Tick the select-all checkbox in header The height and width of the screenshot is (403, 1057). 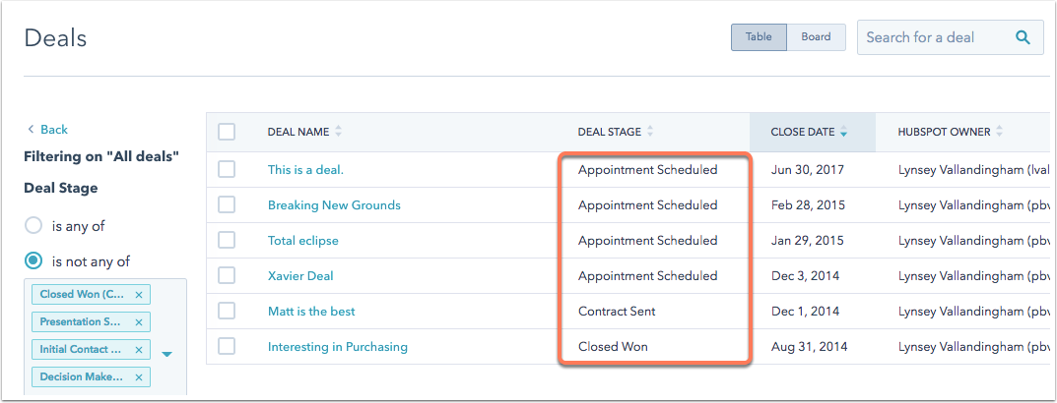point(227,132)
